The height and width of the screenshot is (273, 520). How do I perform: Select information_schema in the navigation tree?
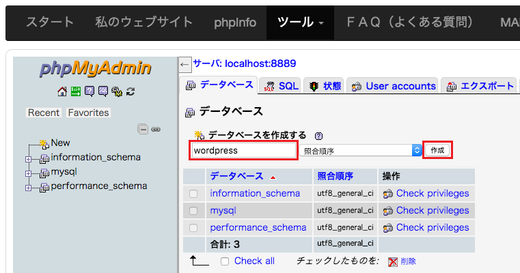tap(96, 157)
